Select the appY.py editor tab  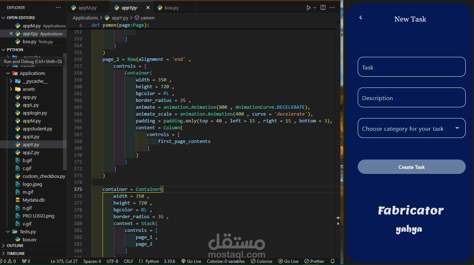pos(129,8)
